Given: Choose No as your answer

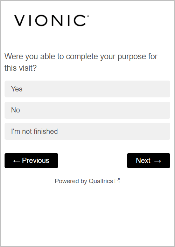Looking at the screenshot, I should click(x=87, y=110).
